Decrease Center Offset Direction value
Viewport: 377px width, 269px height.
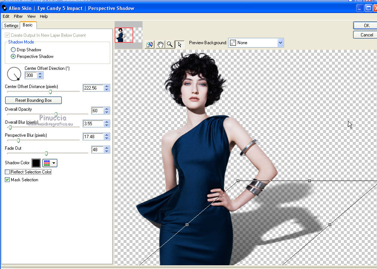(x=40, y=77)
